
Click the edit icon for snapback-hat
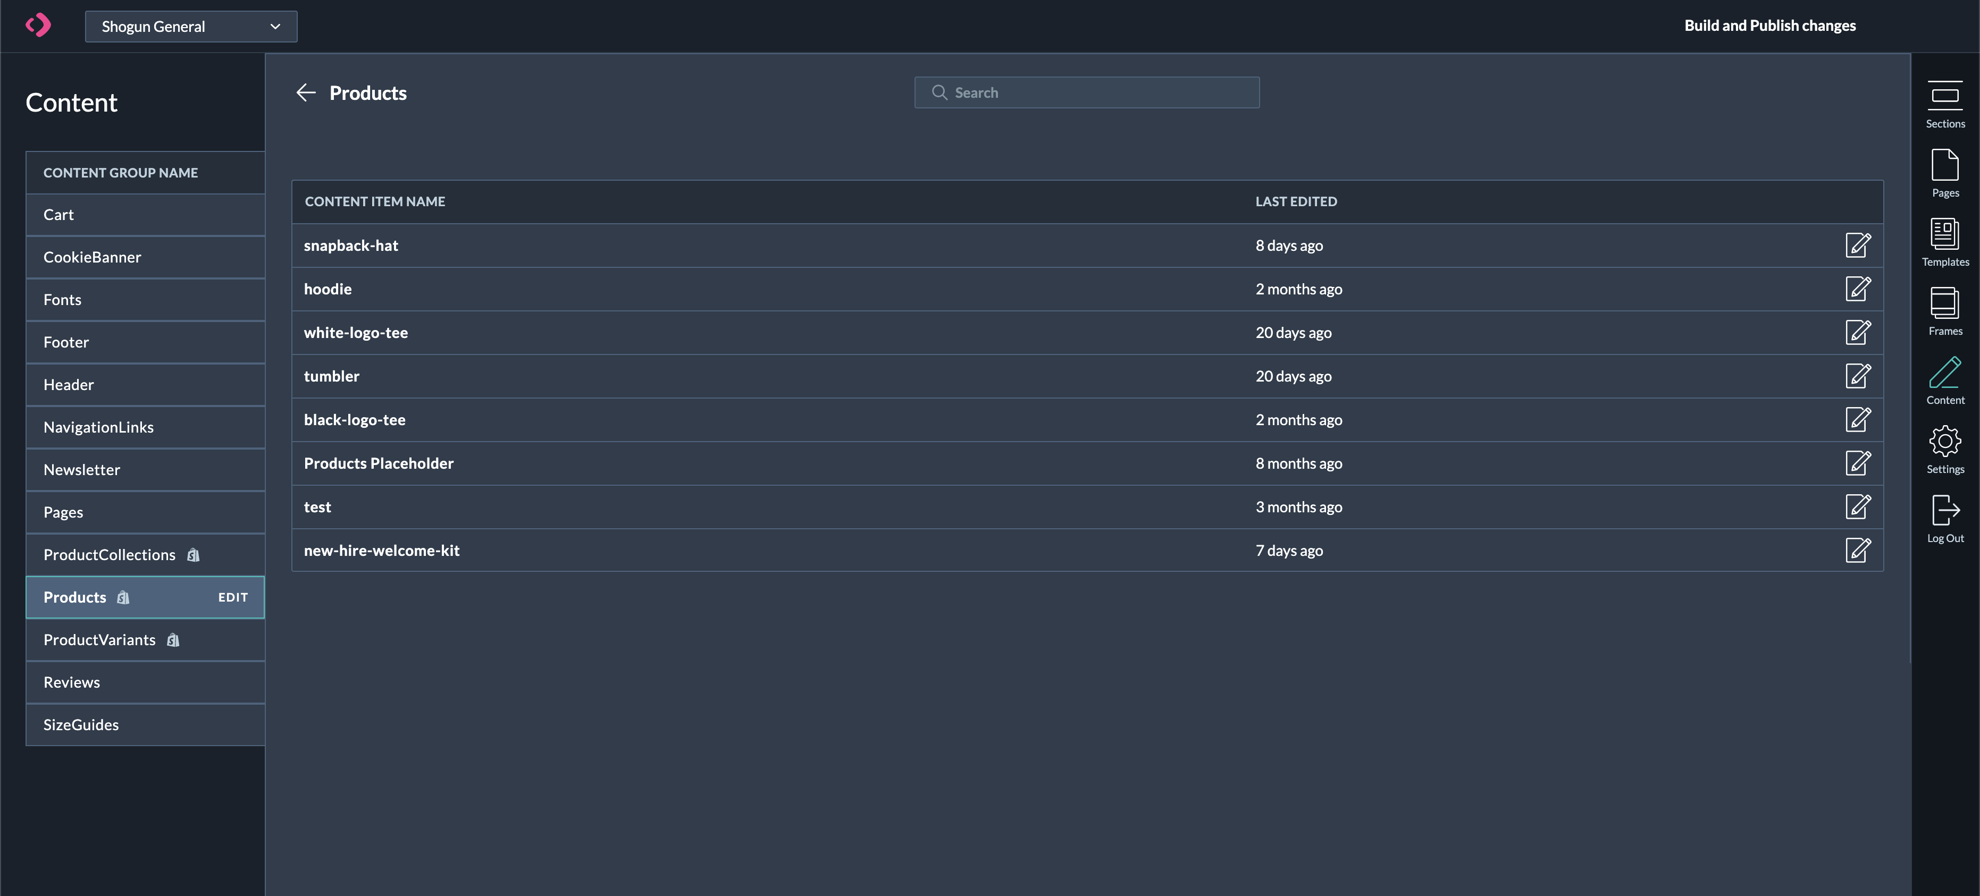coord(1857,245)
